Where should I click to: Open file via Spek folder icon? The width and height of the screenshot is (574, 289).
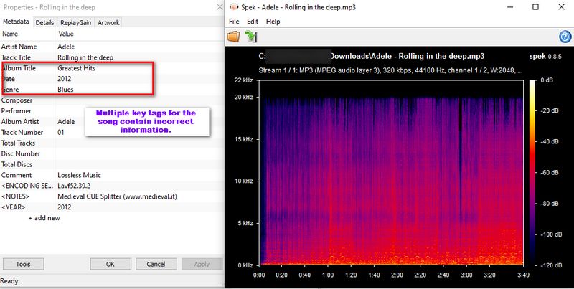233,37
